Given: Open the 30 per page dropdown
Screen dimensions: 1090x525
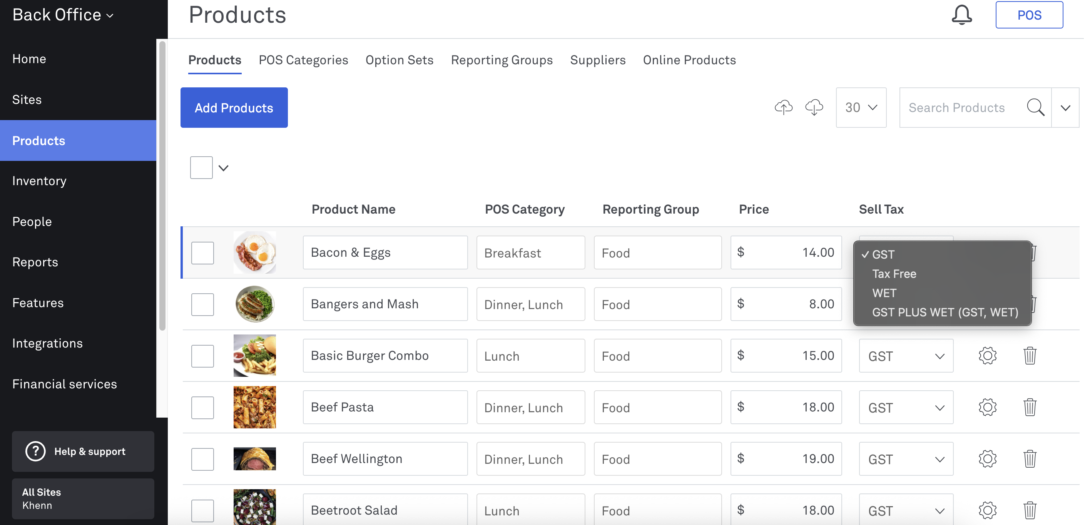Looking at the screenshot, I should [861, 107].
